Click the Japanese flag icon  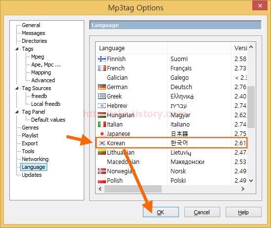click(x=102, y=133)
